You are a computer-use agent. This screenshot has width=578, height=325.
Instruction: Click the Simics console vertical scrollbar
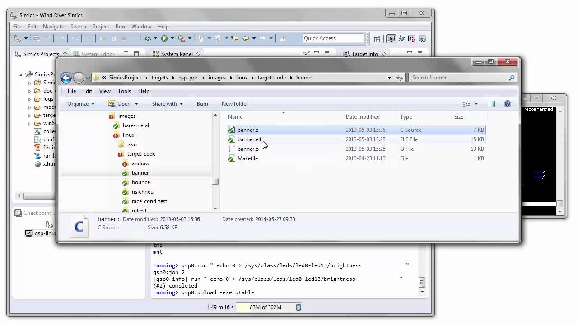(422, 283)
